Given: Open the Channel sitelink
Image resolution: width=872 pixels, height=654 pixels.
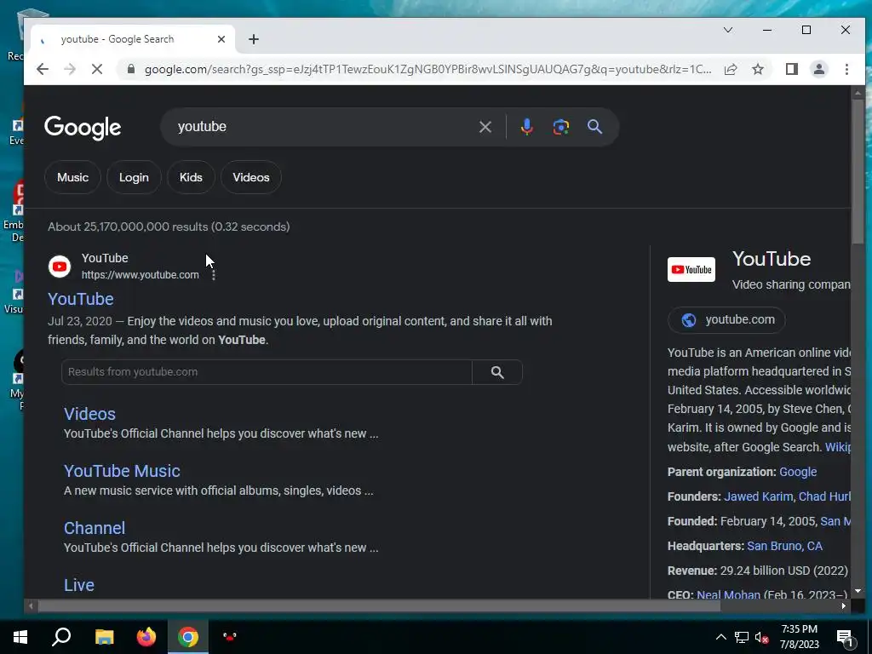Looking at the screenshot, I should (95, 528).
